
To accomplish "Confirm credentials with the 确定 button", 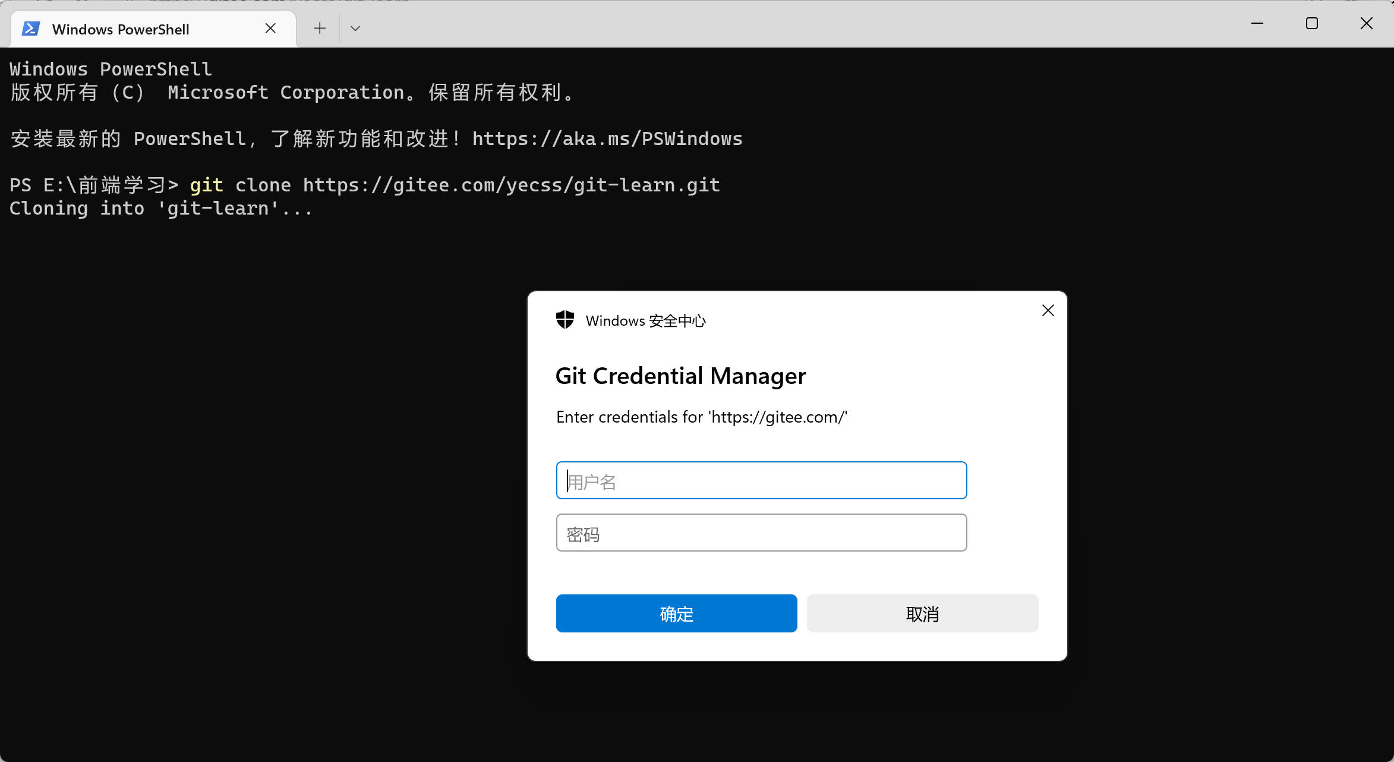I will tap(676, 613).
